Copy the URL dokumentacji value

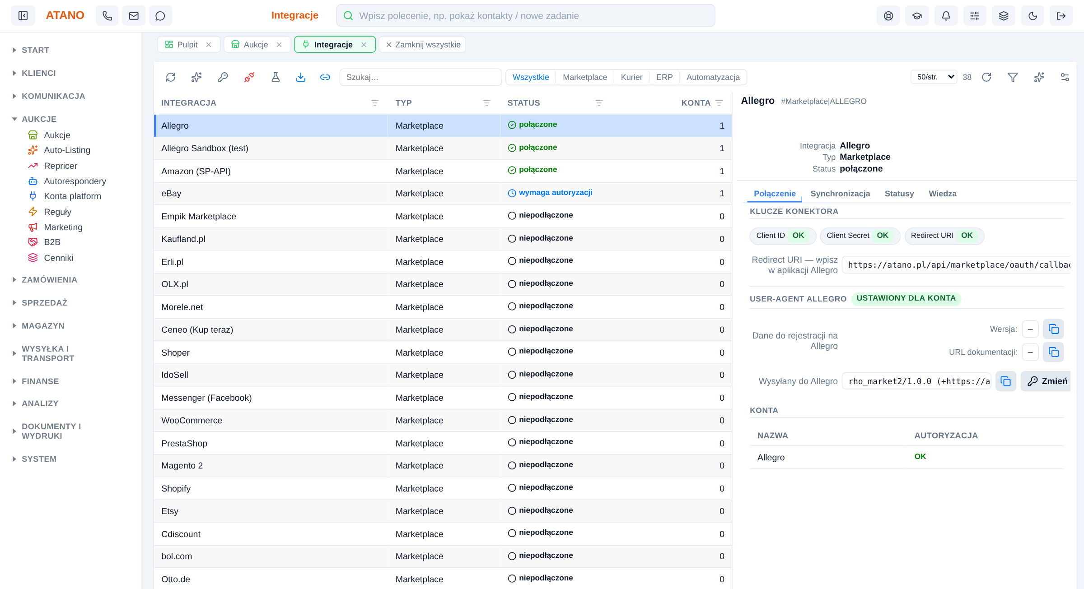[x=1053, y=352]
